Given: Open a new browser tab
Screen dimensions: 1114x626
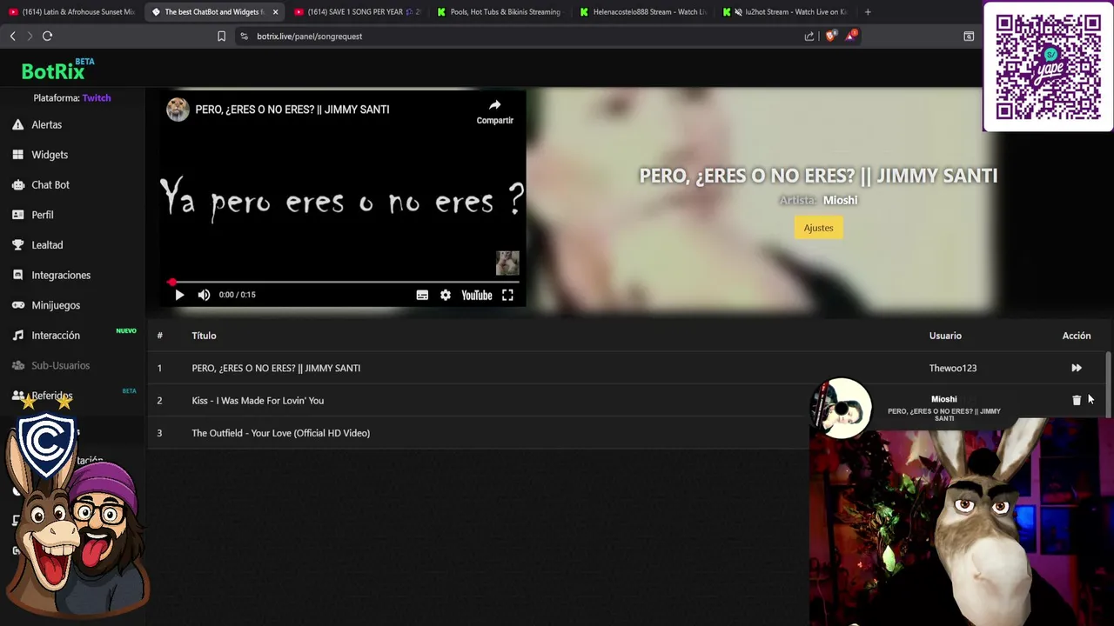Looking at the screenshot, I should pos(868,12).
